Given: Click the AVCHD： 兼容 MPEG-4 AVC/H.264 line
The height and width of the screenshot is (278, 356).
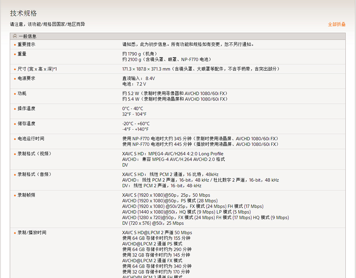Looking at the screenshot, I should click(x=173, y=159).
